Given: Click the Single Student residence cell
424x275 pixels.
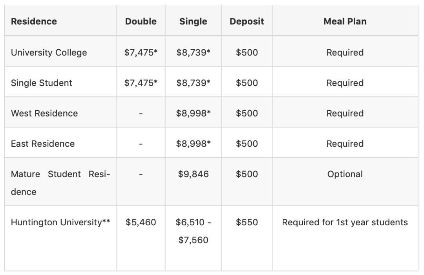Looking at the screenshot, I should click(42, 83).
